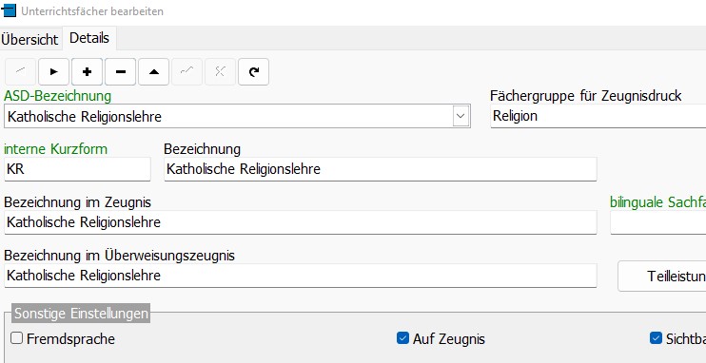The width and height of the screenshot is (706, 363).
Task: Click the Sonstige Einstellungen group label
Action: [x=81, y=313]
